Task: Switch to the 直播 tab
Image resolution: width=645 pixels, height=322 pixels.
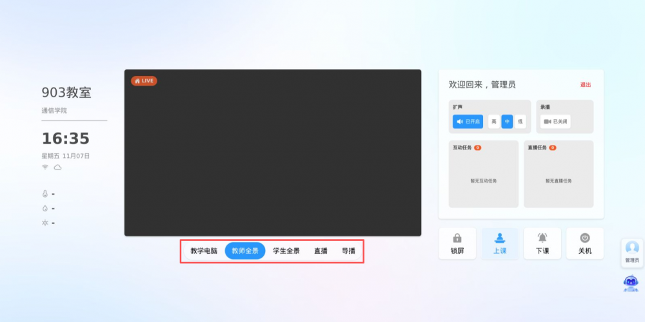Action: coord(321,251)
